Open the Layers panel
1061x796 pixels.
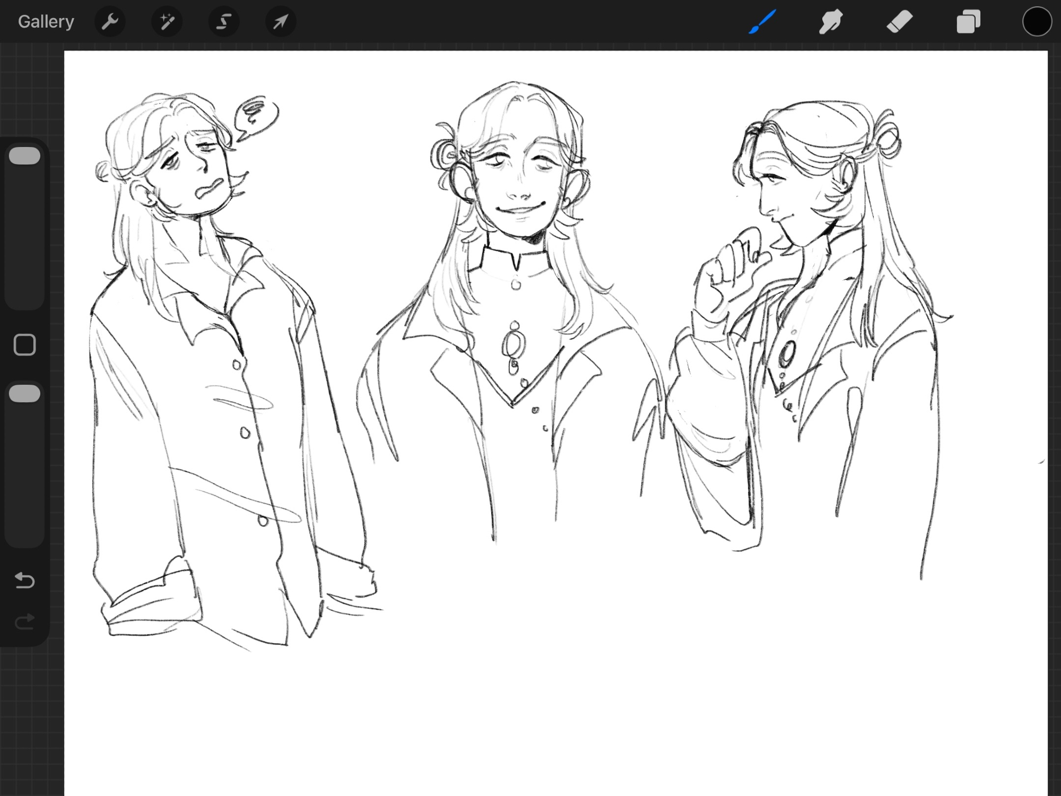pyautogui.click(x=968, y=22)
